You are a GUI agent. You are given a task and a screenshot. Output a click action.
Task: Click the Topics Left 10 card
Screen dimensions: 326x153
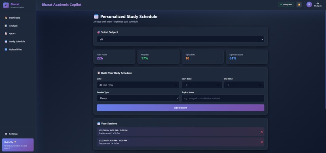tap(203, 57)
